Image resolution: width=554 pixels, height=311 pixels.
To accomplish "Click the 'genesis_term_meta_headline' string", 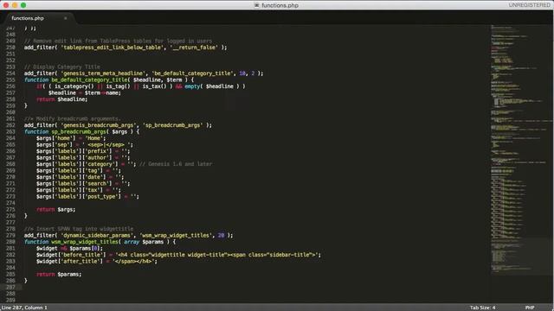I will pos(103,73).
